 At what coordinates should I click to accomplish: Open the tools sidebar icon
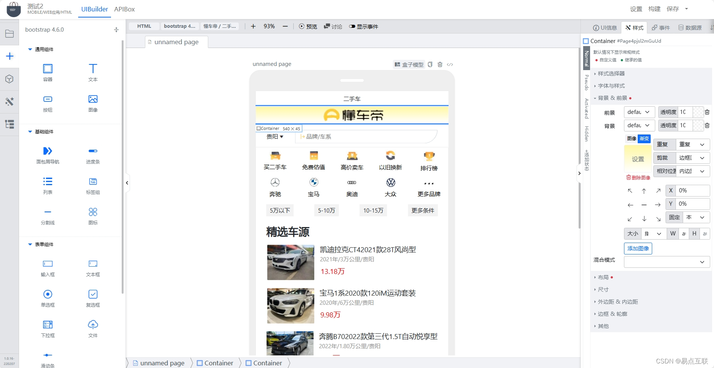[10, 102]
